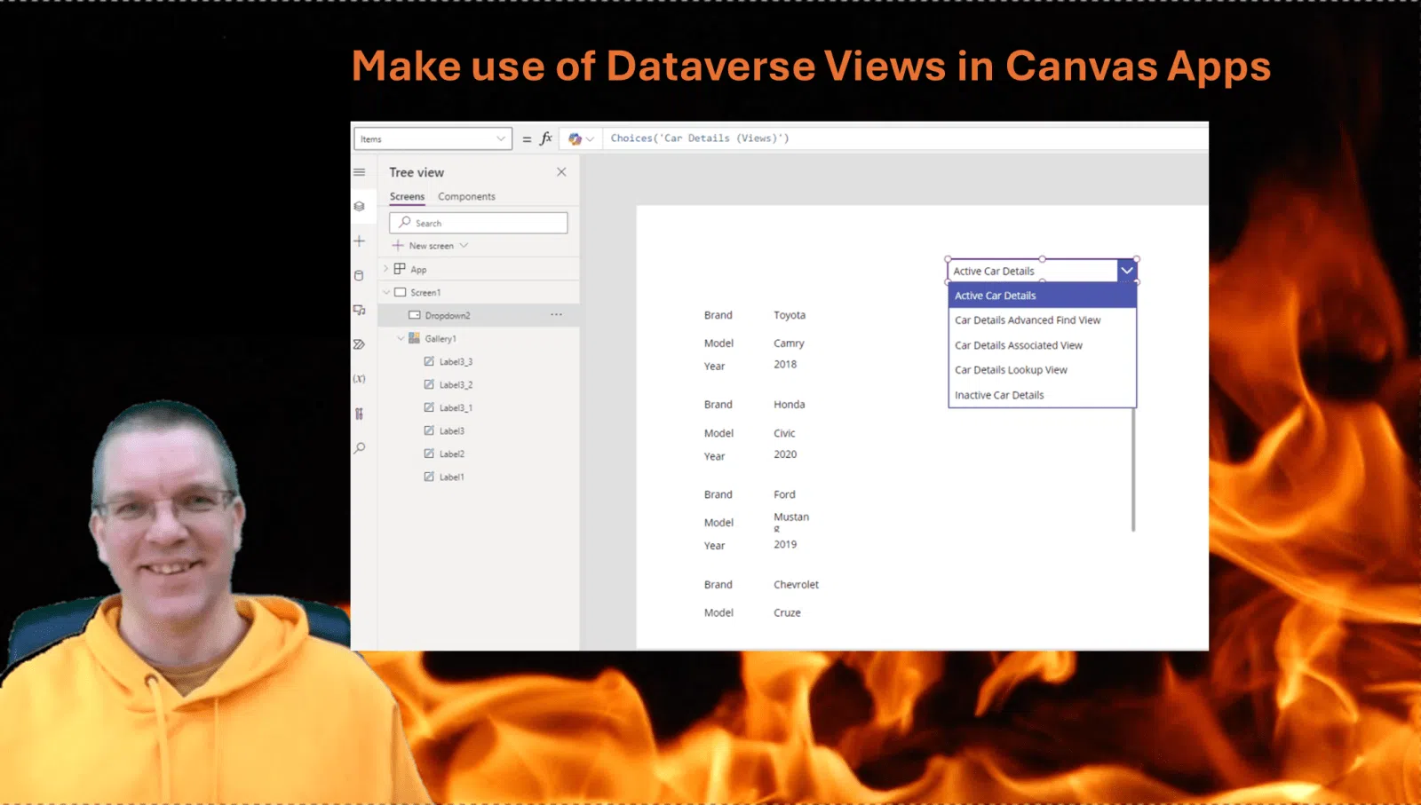Expand the New screen chevron
This screenshot has width=1421, height=805.
point(464,246)
